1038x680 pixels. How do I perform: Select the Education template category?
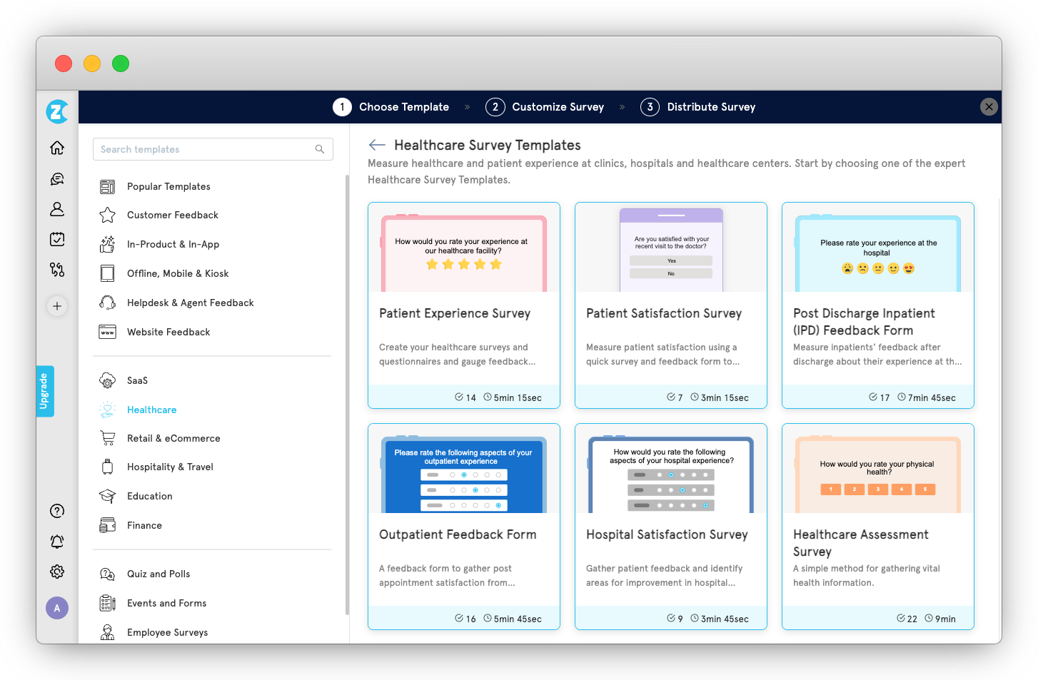(149, 496)
